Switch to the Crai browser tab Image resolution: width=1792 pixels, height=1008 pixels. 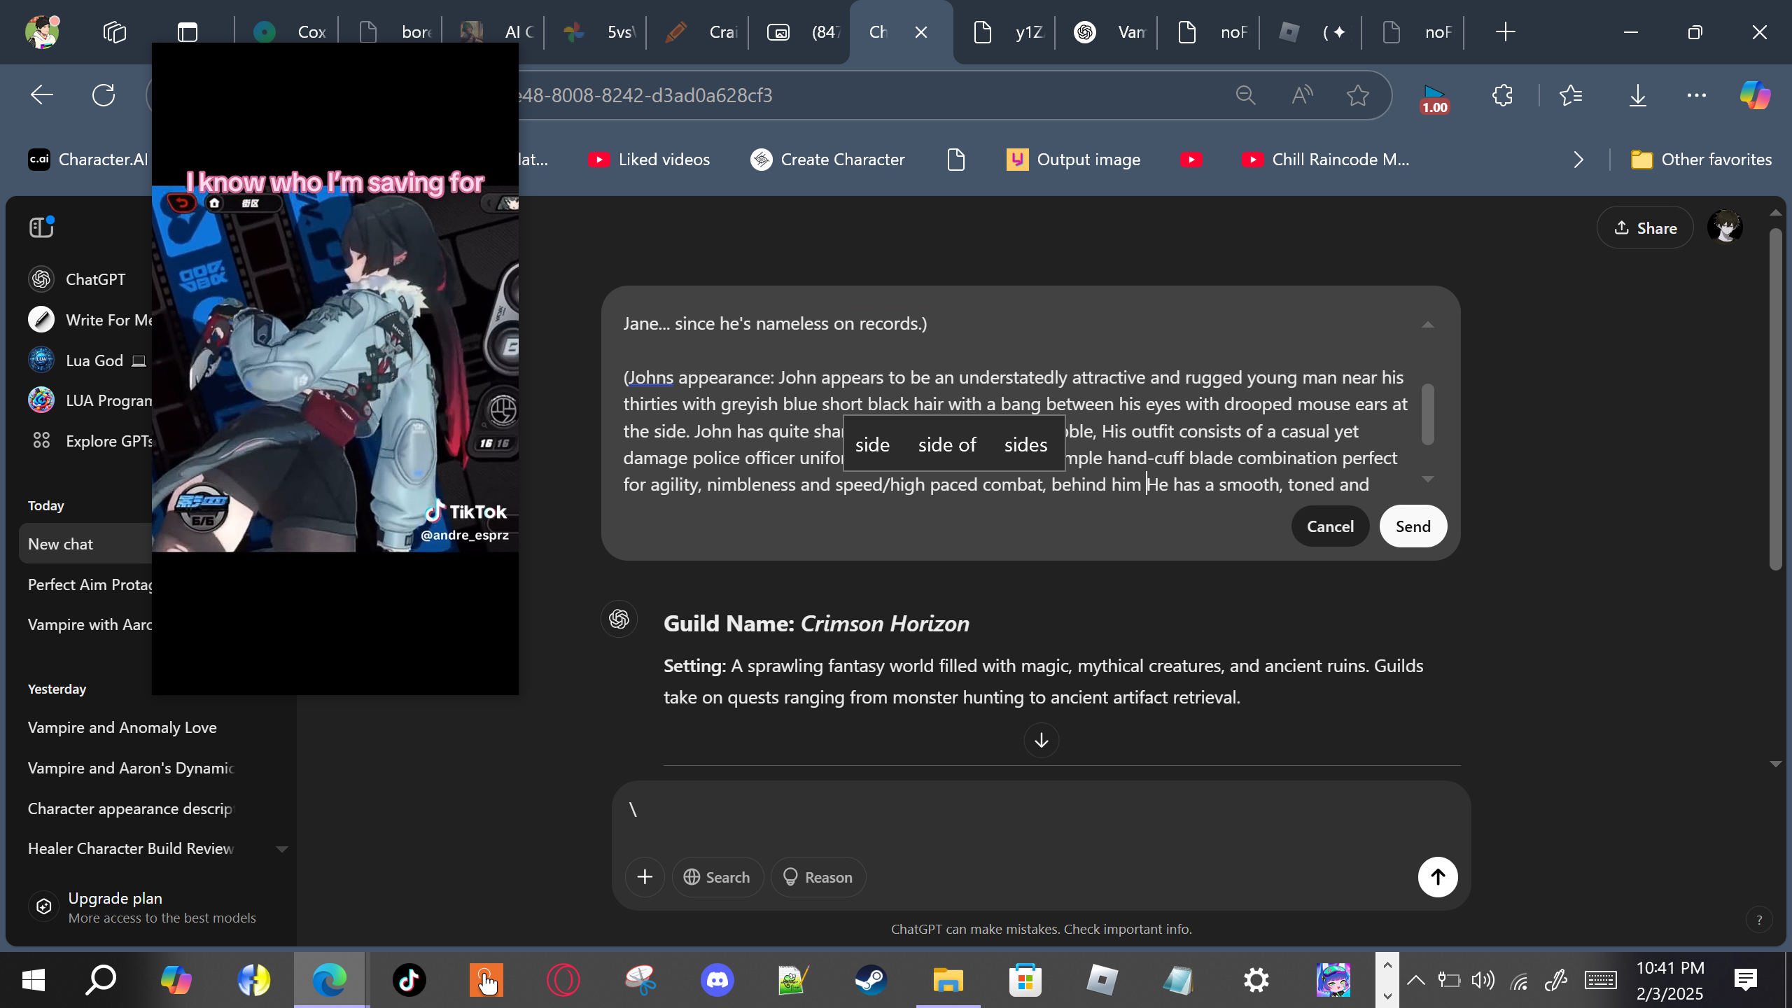(x=698, y=32)
